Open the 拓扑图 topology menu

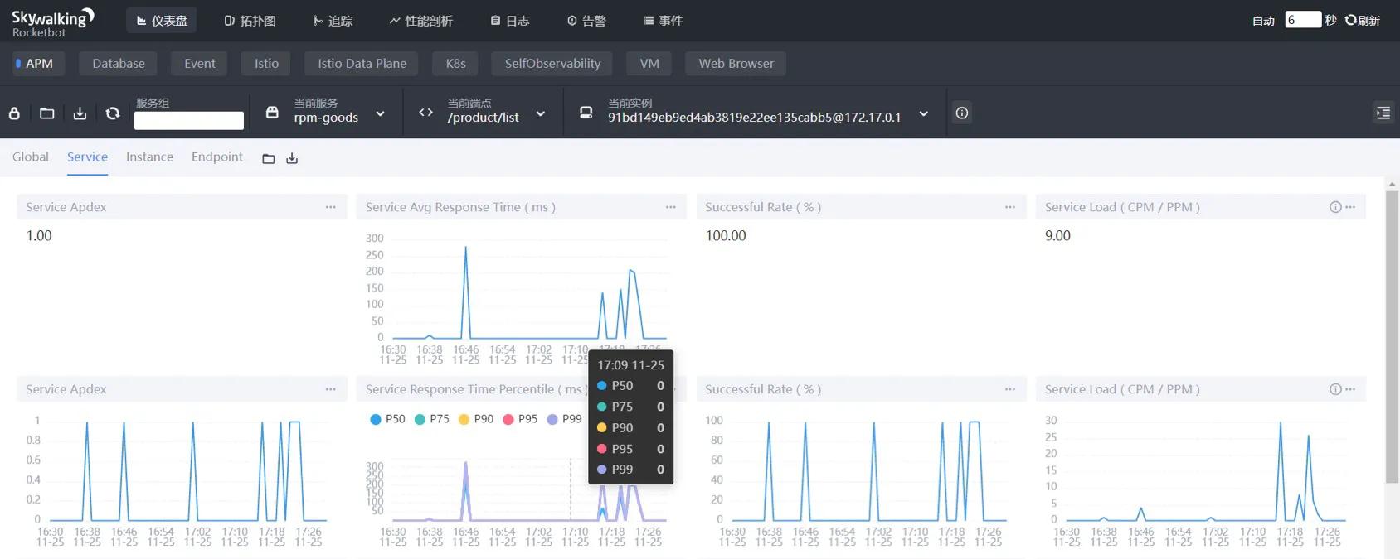(250, 21)
